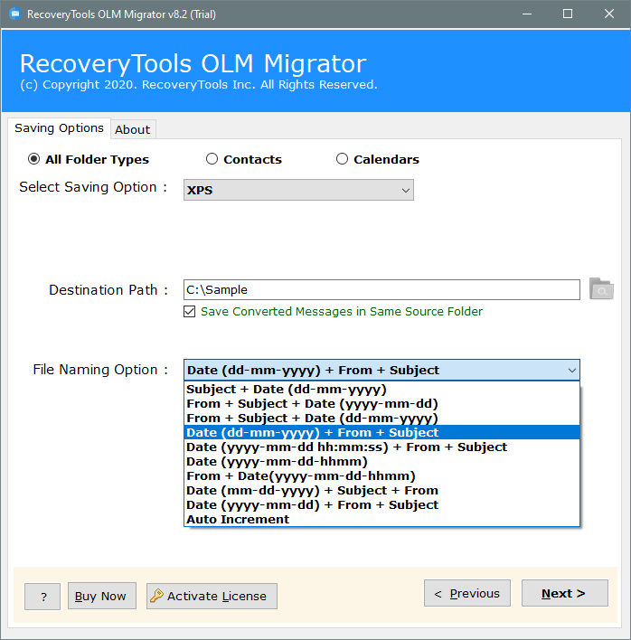Proceed with the Next button
The image size is (631, 640).
565,593
